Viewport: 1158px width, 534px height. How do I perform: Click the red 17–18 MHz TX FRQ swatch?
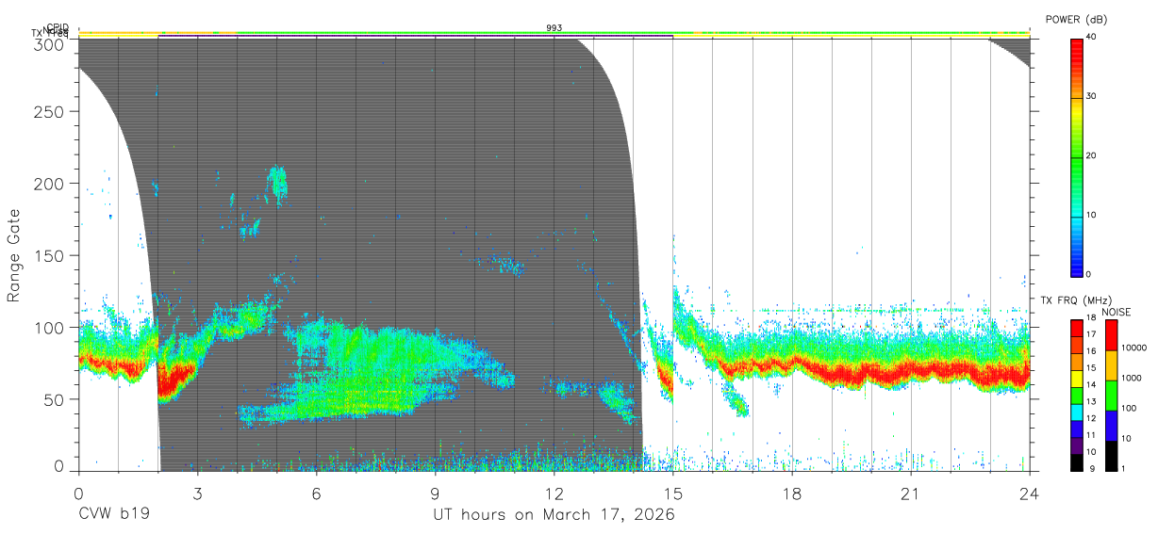point(1076,329)
